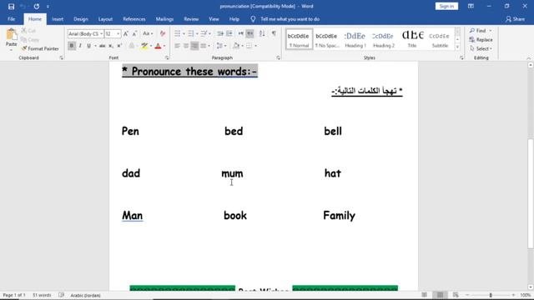
Task: Click the Sign in button
Action: click(x=446, y=6)
